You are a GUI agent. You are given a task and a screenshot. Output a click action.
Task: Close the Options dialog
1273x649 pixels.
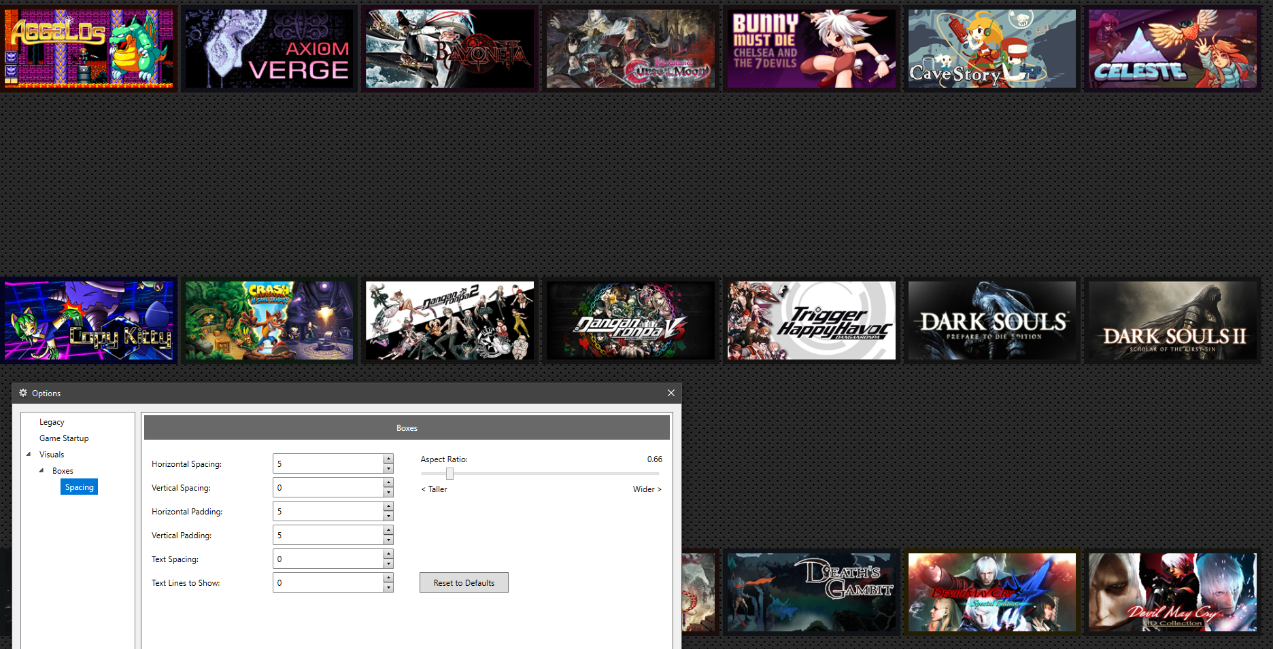click(x=671, y=393)
